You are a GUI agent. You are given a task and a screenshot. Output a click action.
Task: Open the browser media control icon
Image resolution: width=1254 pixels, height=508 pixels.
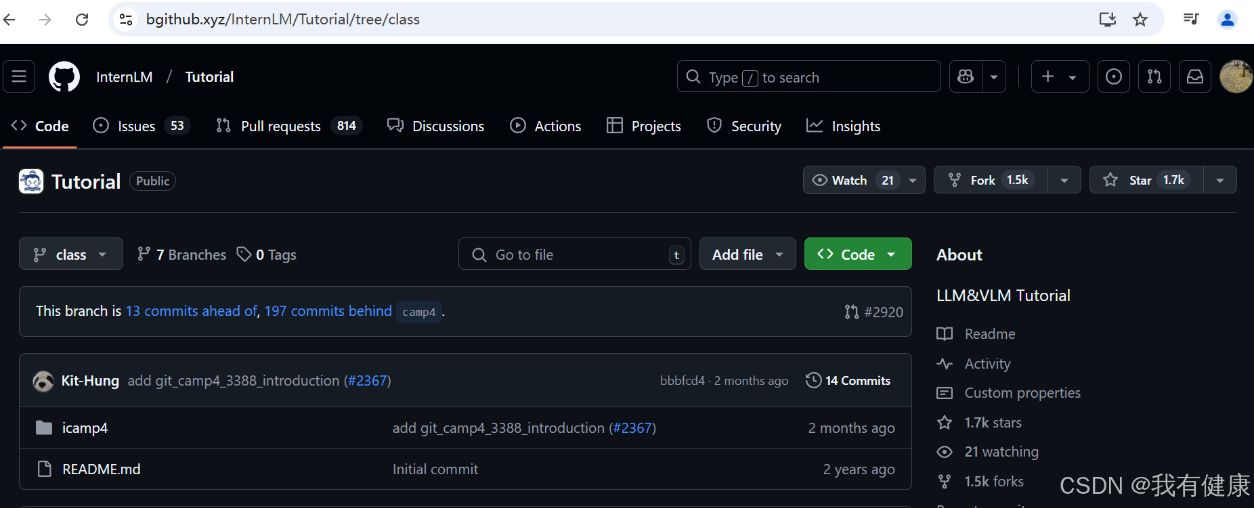[1191, 19]
